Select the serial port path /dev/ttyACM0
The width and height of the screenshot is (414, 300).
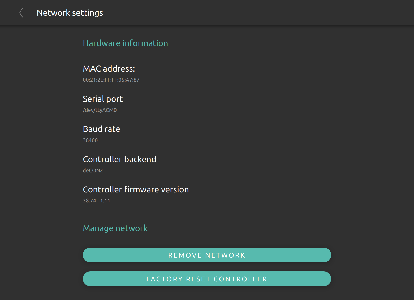[100, 110]
